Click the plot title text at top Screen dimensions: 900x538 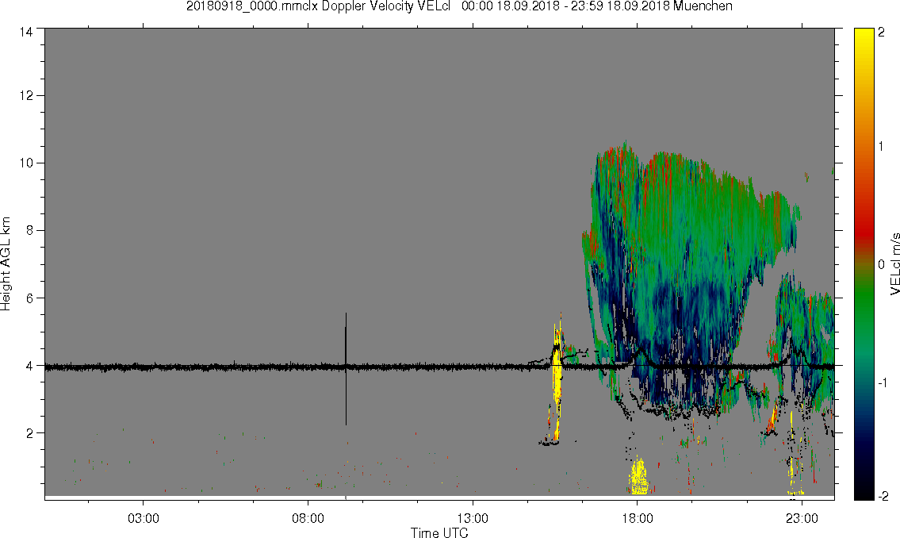(x=459, y=6)
